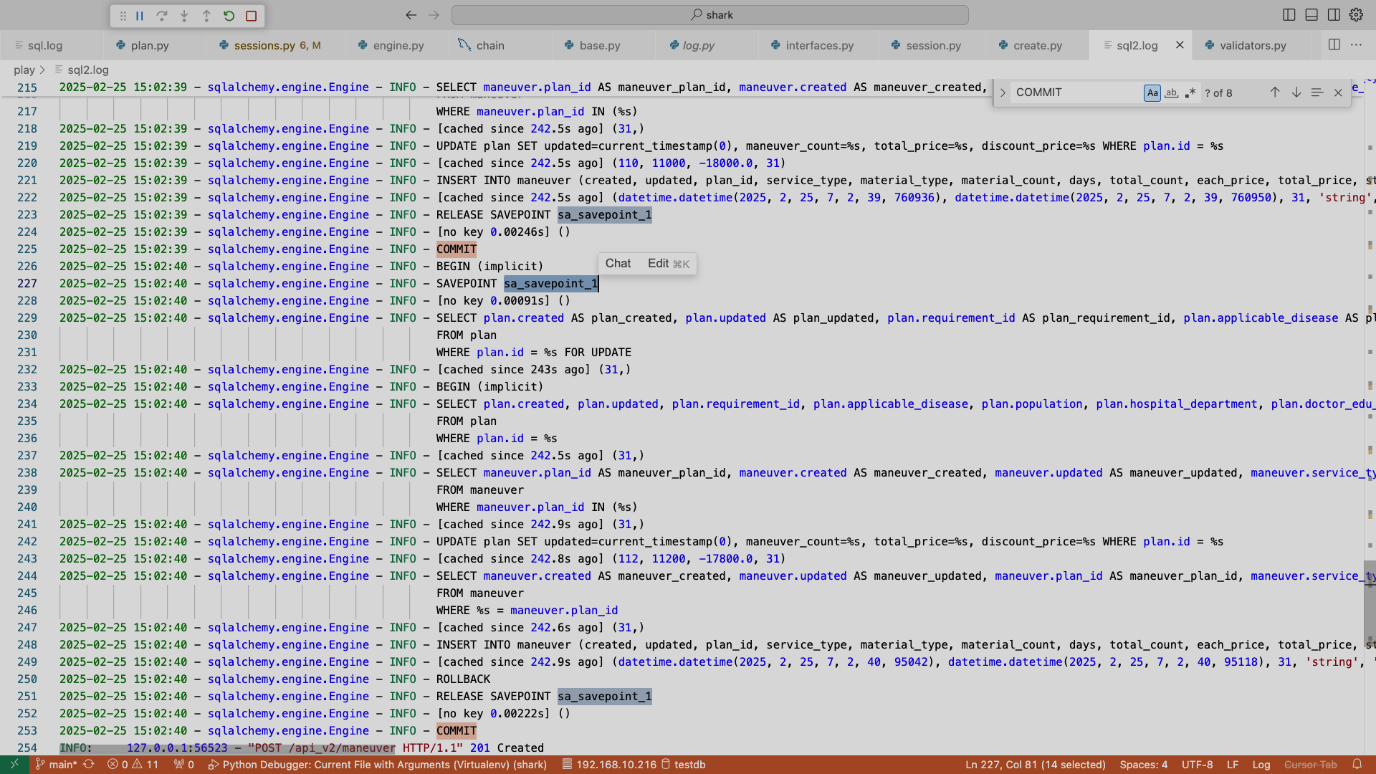This screenshot has width=1376, height=774.
Task: Change indentation via Spaces: 4
Action: click(1144, 765)
